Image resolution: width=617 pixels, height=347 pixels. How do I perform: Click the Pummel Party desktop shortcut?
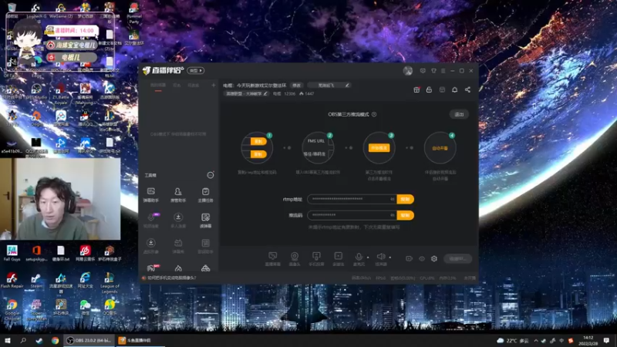click(133, 13)
